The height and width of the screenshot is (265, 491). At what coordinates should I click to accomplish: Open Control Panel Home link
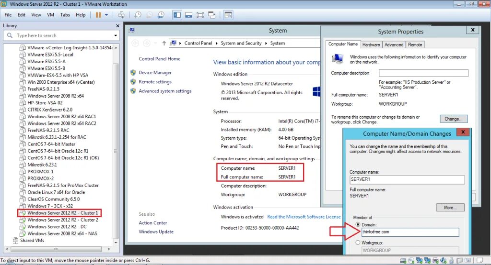pos(159,59)
